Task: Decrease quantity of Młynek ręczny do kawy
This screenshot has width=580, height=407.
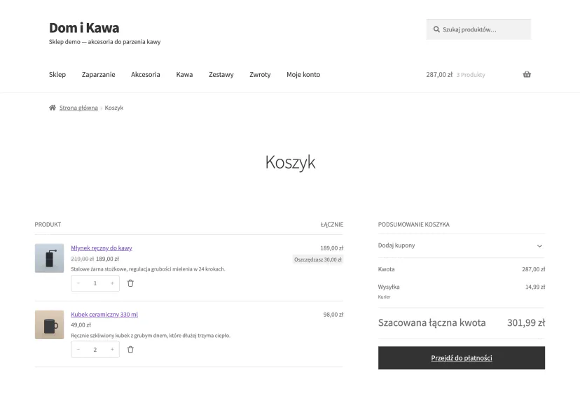Action: [x=78, y=283]
